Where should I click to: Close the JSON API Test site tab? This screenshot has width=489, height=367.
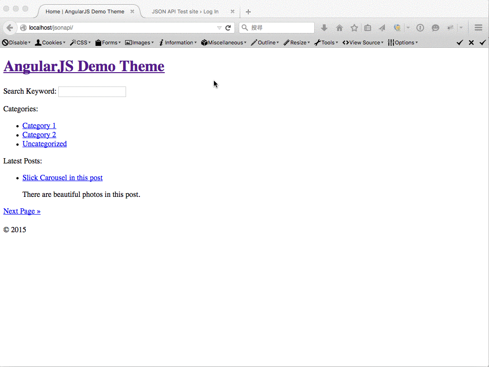click(233, 11)
